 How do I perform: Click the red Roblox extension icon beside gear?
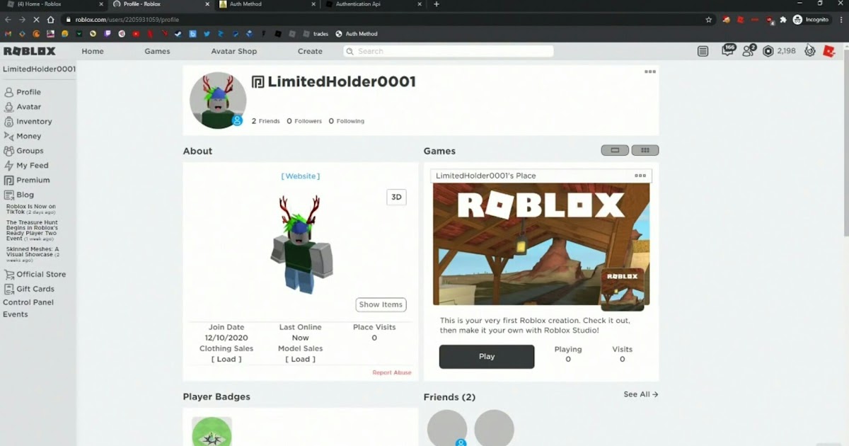tap(829, 51)
